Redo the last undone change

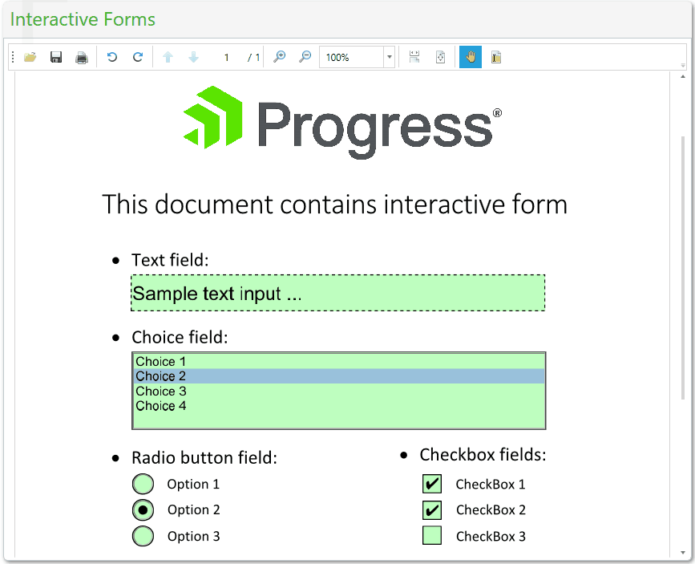(x=137, y=57)
